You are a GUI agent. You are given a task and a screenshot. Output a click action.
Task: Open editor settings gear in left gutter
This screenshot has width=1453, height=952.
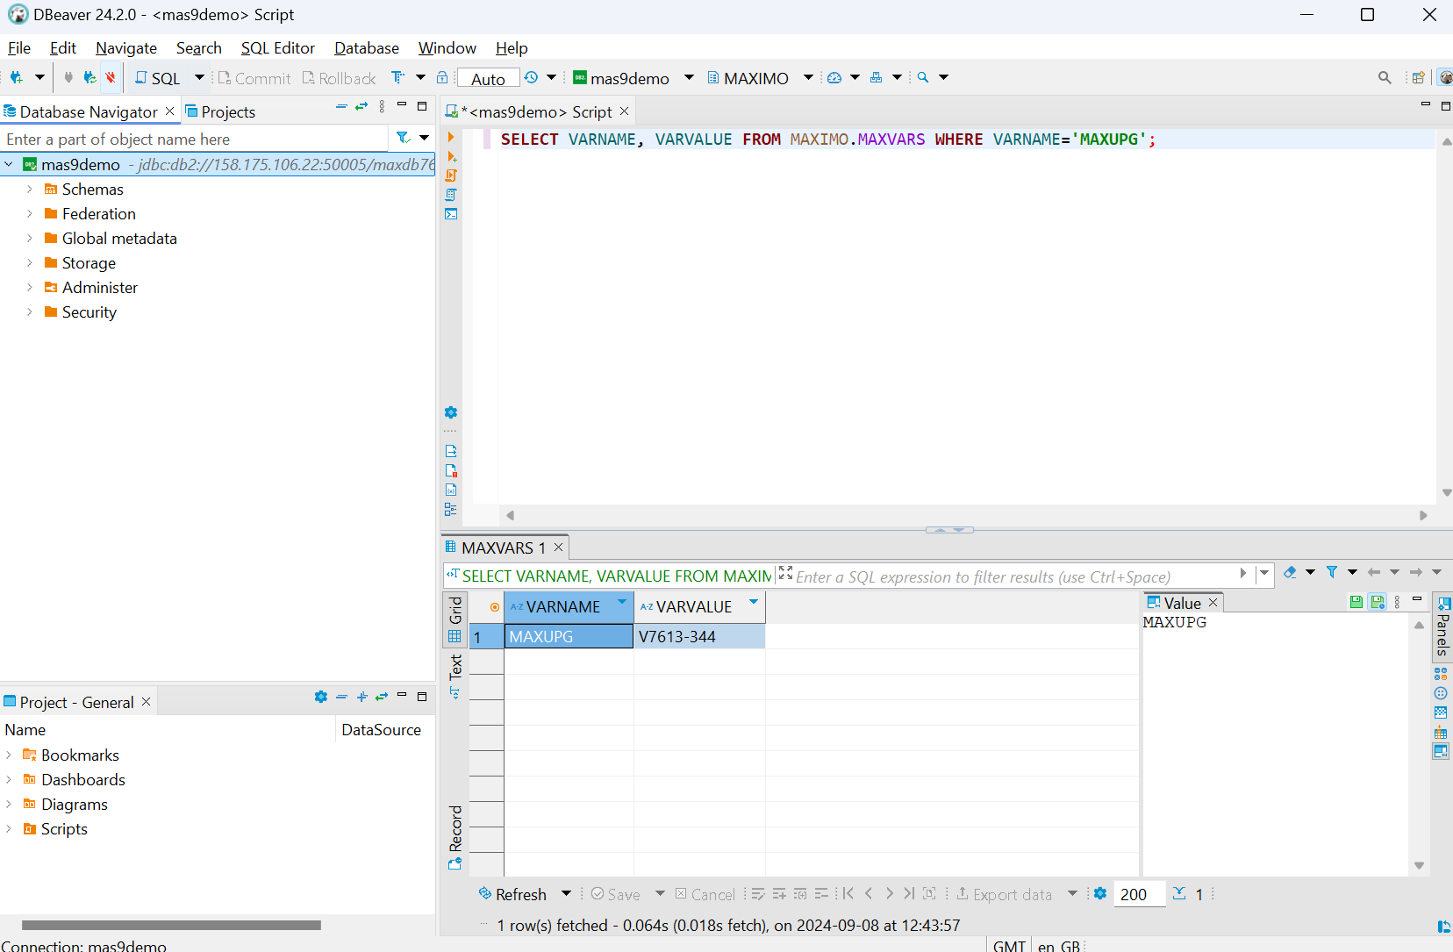click(451, 412)
